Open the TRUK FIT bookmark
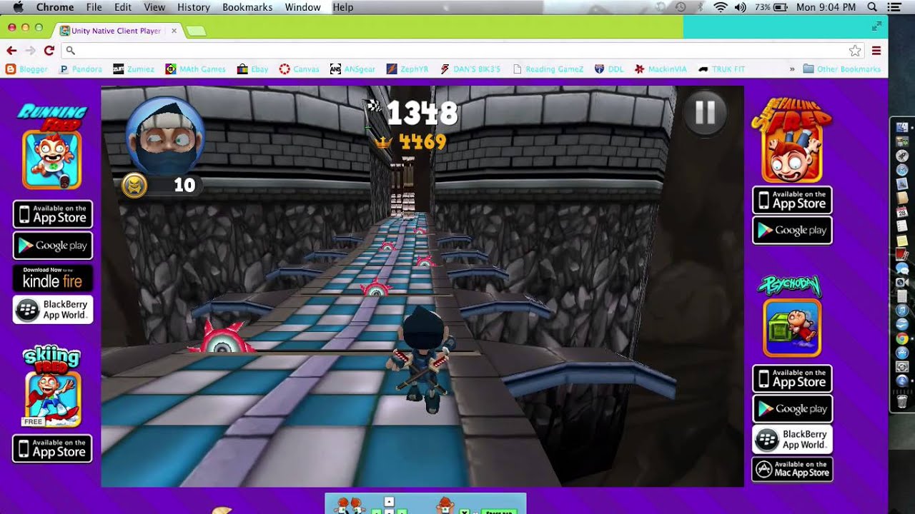The image size is (915, 514). click(722, 69)
